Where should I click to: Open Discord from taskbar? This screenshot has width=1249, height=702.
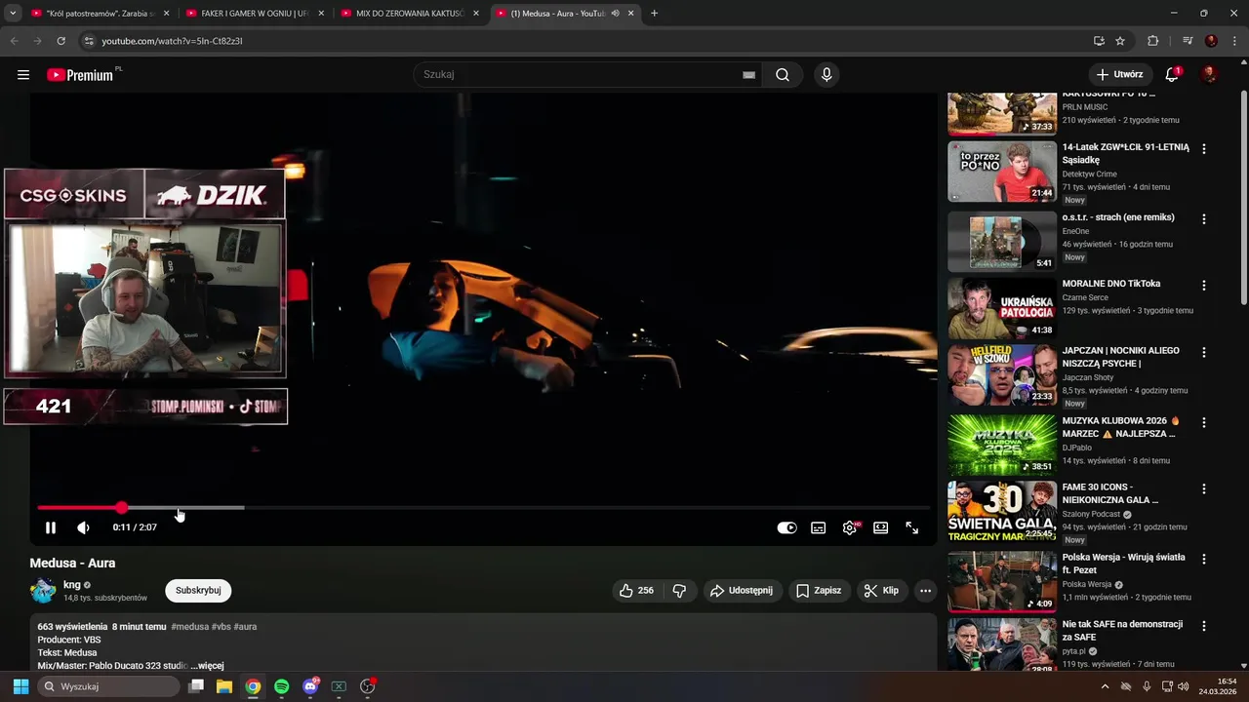[x=310, y=686]
